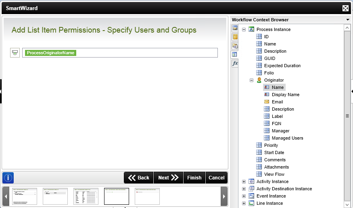Click the tree scrollbar up arrow

tap(347, 28)
